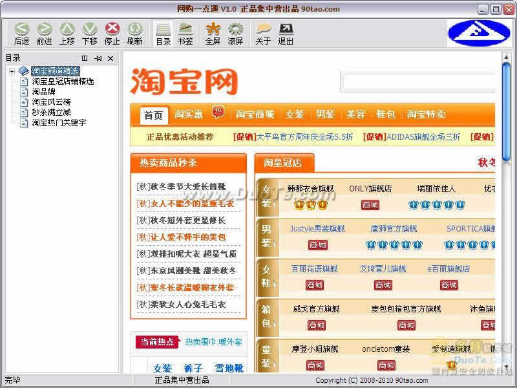517x388 pixels.
Task: Open 让人爱不释手的美包 link
Action: [188, 237]
